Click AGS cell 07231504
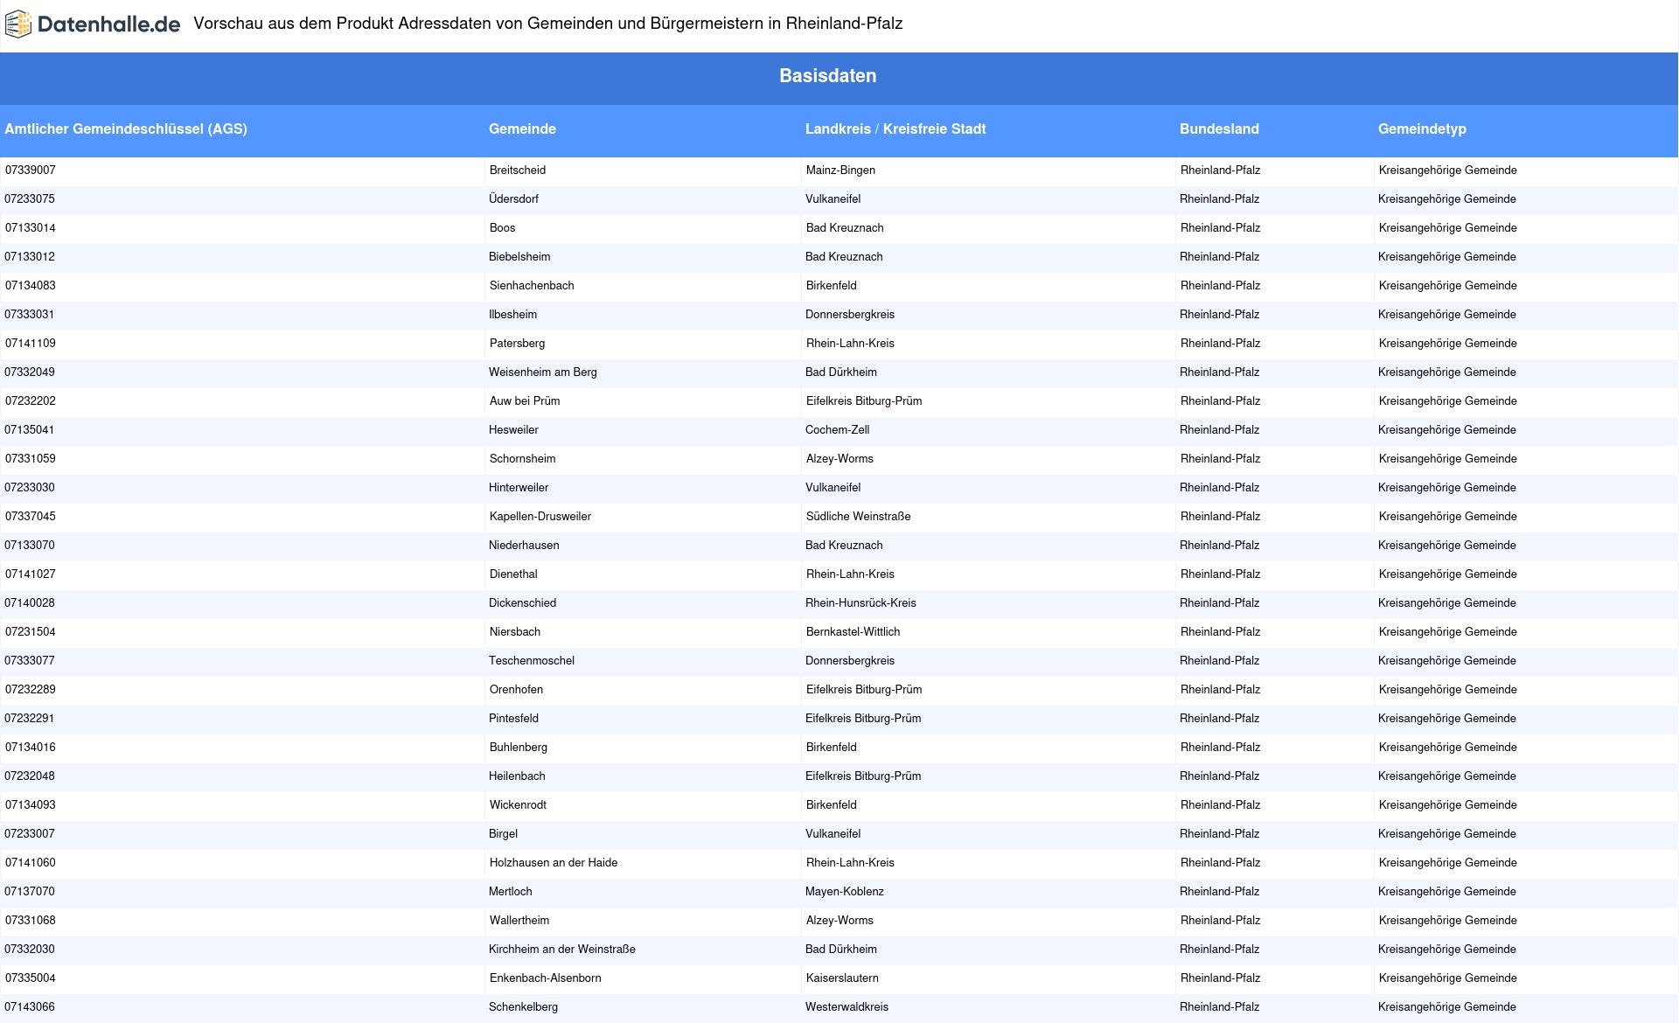 pyautogui.click(x=242, y=632)
